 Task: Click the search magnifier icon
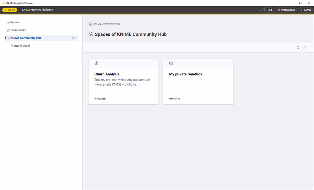[x=298, y=48]
